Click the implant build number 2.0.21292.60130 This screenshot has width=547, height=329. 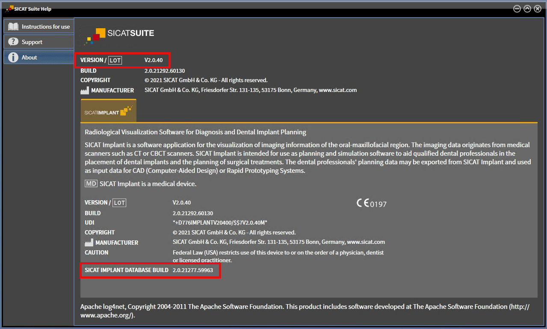pos(193,213)
